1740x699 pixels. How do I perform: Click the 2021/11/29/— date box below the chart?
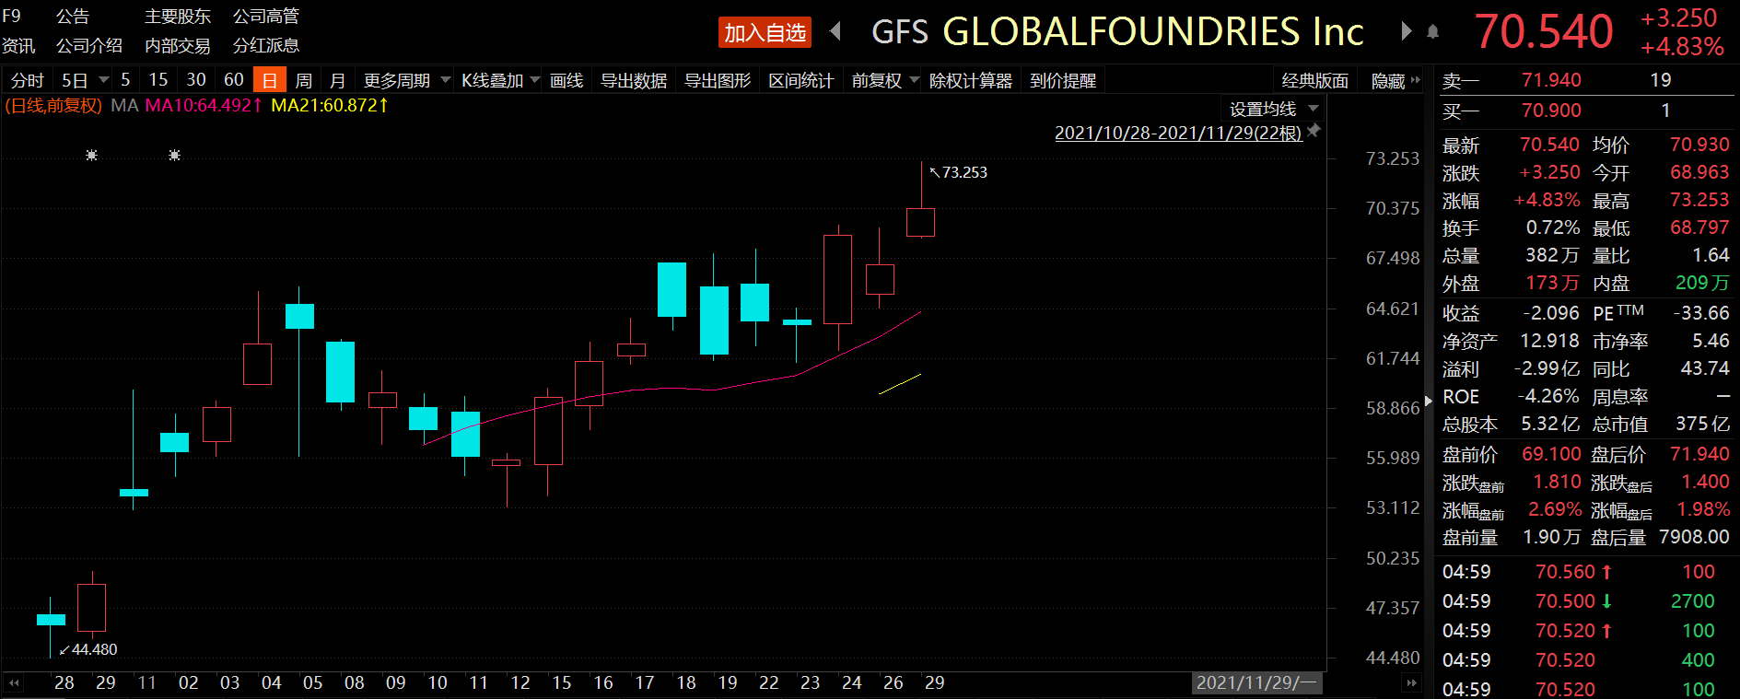(x=1256, y=682)
